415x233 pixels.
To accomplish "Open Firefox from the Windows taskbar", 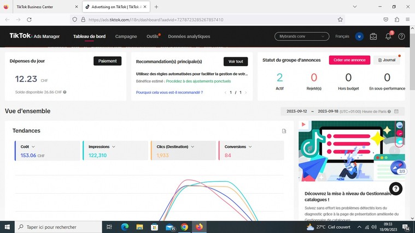I will (199, 227).
